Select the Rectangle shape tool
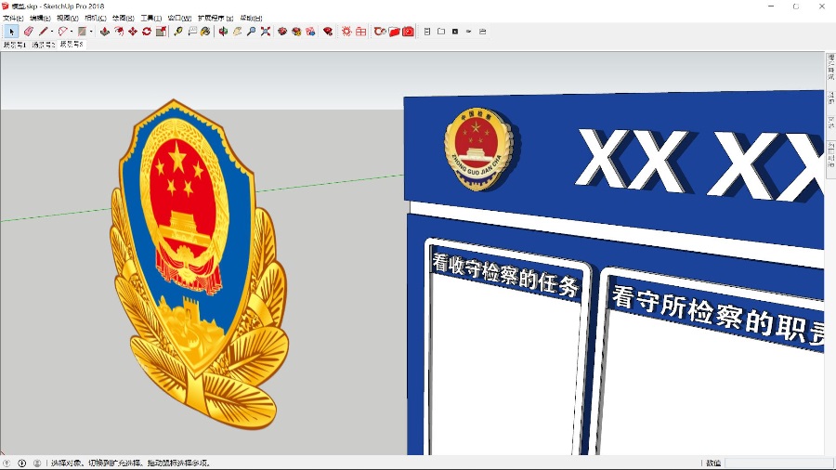The image size is (836, 470). click(x=82, y=32)
